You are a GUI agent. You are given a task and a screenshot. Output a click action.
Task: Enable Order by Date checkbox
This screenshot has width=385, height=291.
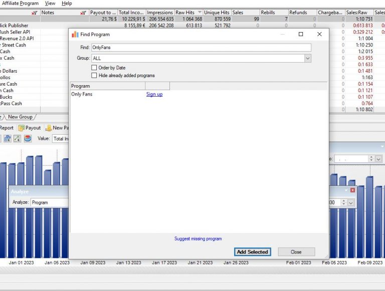[94, 68]
